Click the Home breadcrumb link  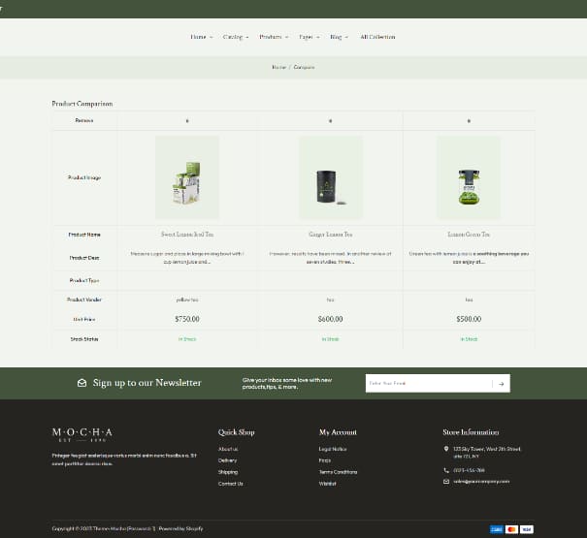(x=278, y=67)
